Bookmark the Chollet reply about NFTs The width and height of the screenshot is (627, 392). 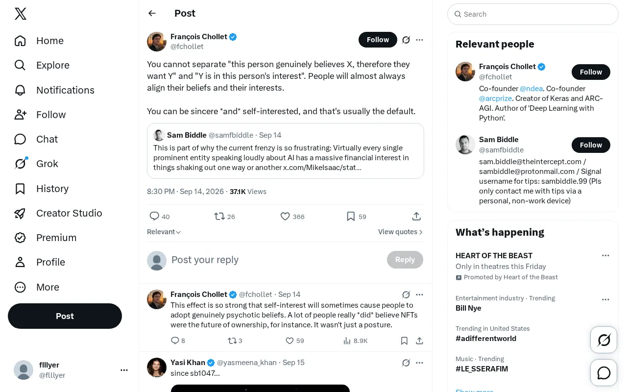click(404, 341)
